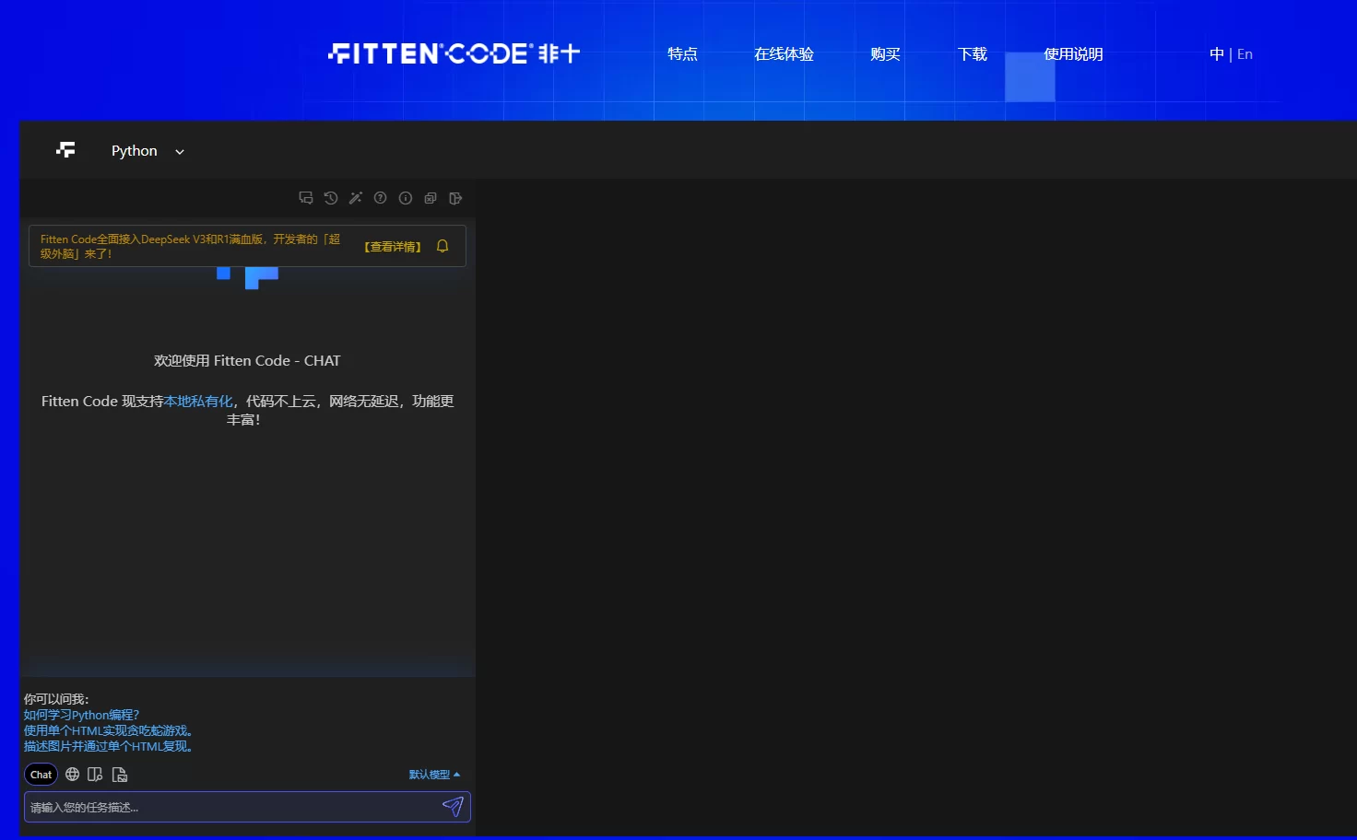Viewport: 1357px width, 840px height.
Task: Open chat history
Action: 331,198
